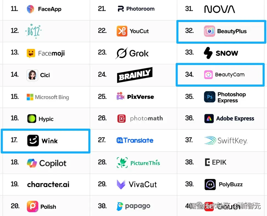Click the Facemoji yellow emoji icon
267x216 pixels.
coord(31,53)
